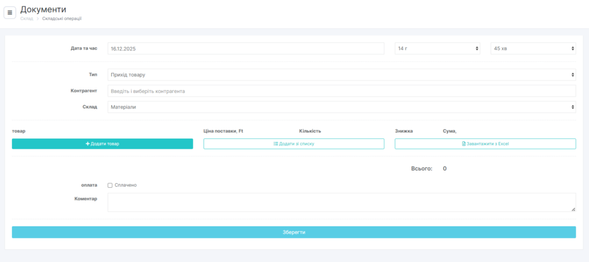Open the minutes dropdown showing 45 хв
589x262 pixels.
(533, 48)
